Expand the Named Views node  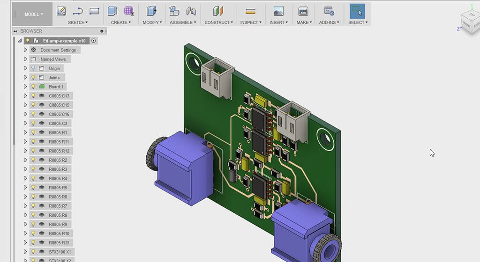(25, 59)
